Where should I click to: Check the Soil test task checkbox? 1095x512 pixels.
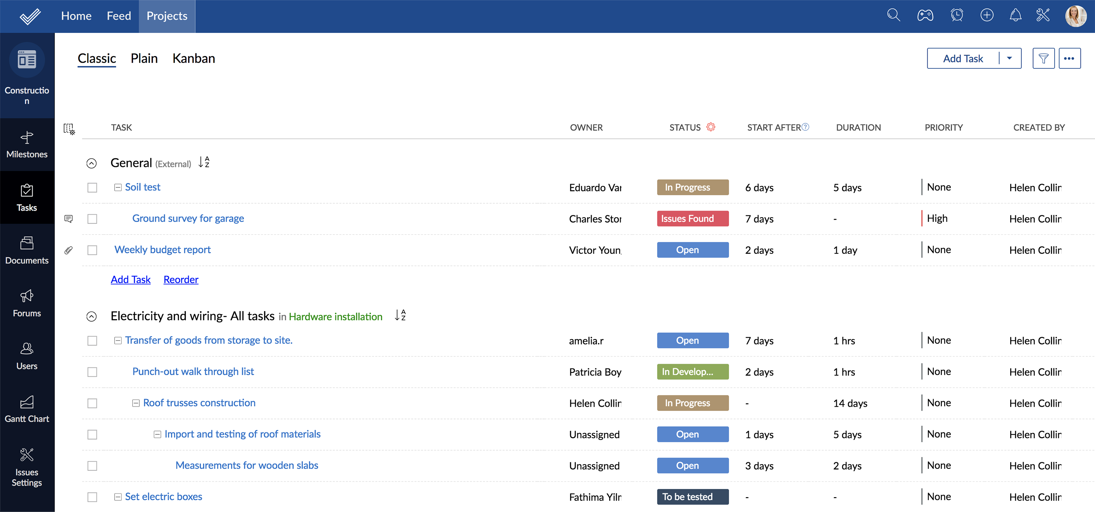click(92, 187)
